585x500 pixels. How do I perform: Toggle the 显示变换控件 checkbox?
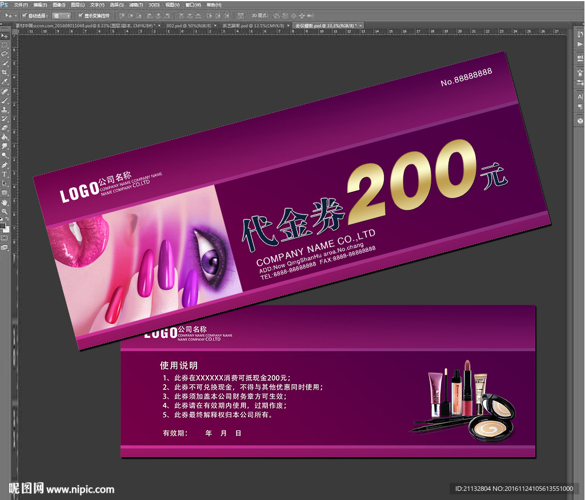coord(80,15)
